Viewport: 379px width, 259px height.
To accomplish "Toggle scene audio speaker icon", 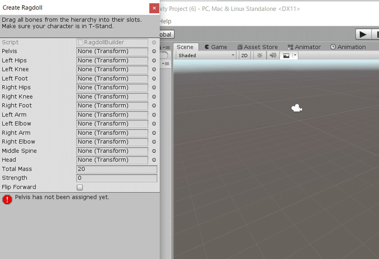I will [273, 55].
